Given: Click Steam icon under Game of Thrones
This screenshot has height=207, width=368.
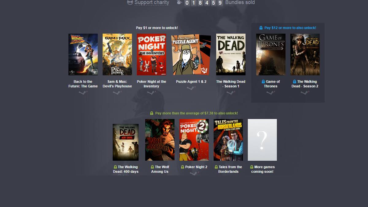Looking at the screenshot, I should pos(270,93).
